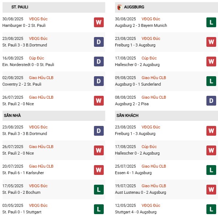This screenshot has width=218, height=217.
Task: Click Augsburg 0 - 1 Sunderland result
Action: coord(138,84)
